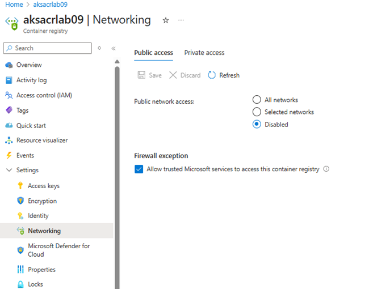Click the Activity log icon
369x289 pixels.
[9, 80]
